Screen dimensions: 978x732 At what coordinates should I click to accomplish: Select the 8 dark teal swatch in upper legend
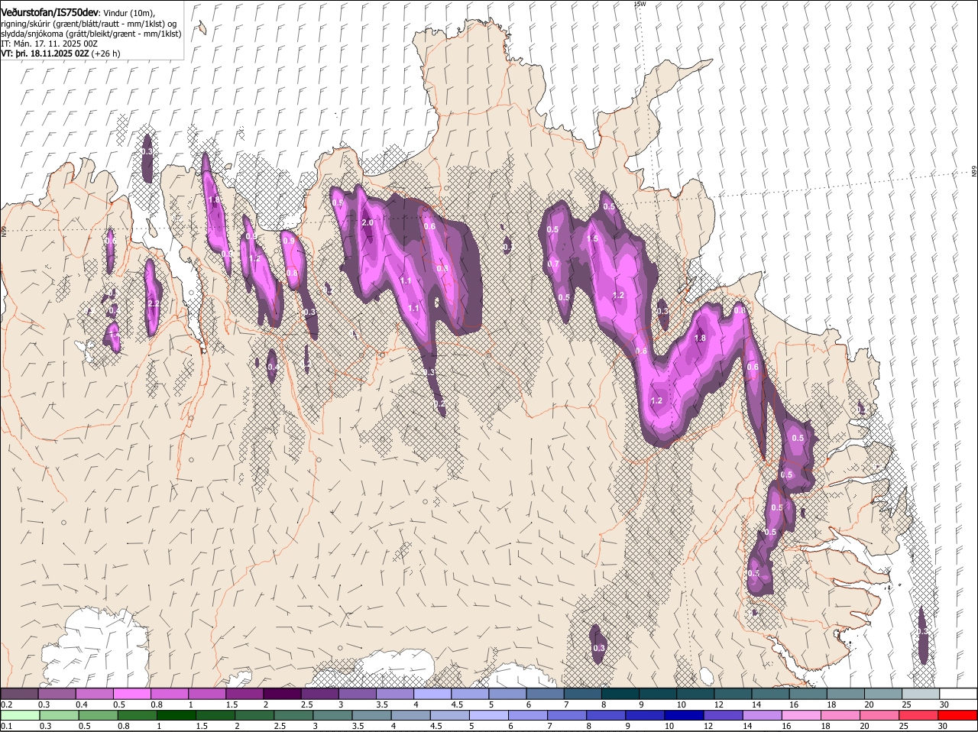pos(620,693)
